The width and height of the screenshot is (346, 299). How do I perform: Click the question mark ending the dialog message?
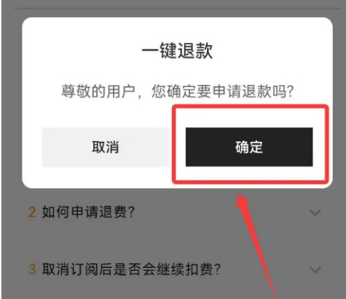click(x=290, y=91)
